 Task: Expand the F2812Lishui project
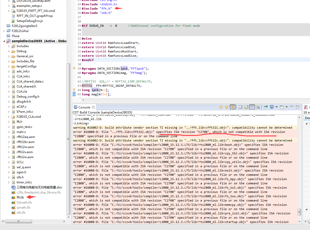pos(4,31)
